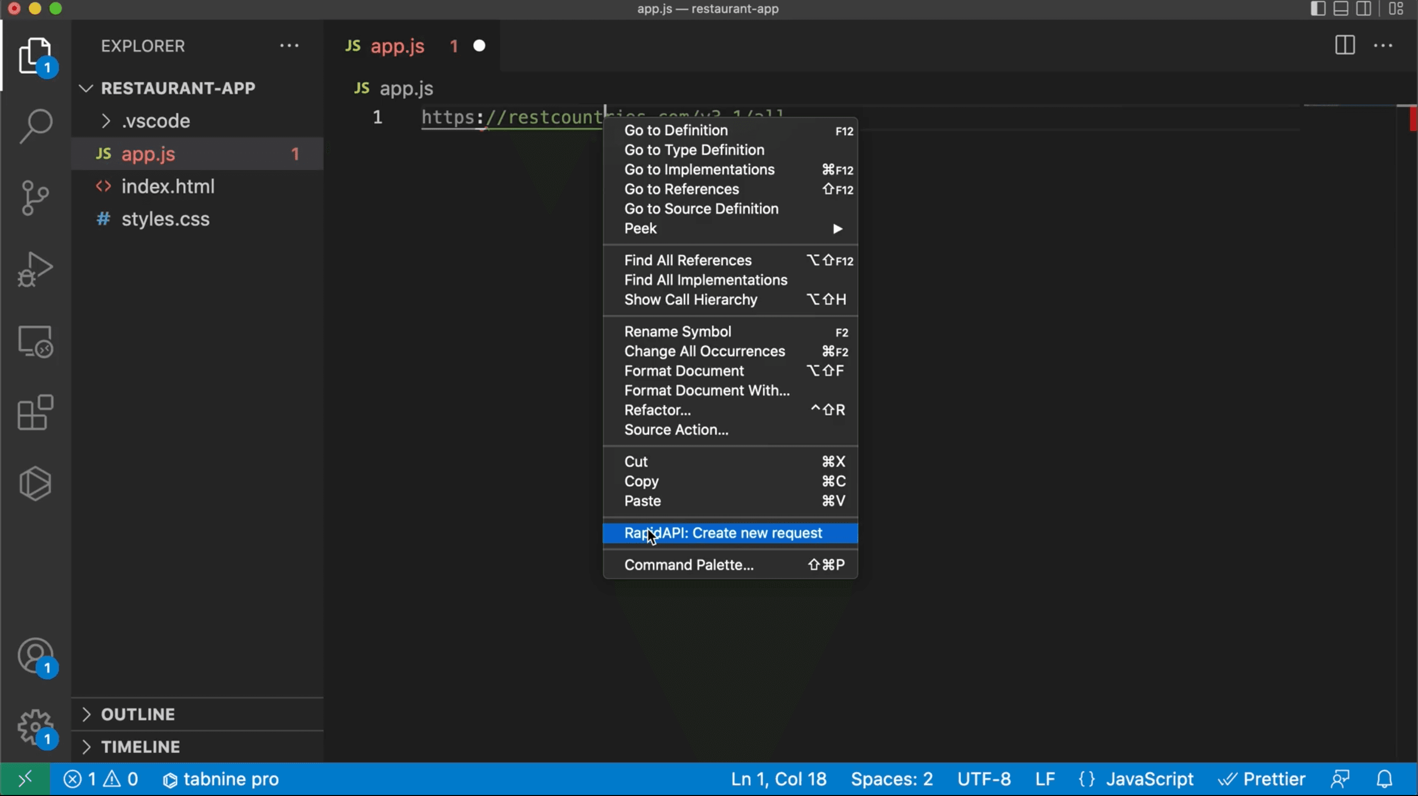Select RapidAPI: Create new request
The image size is (1418, 796).
731,533
